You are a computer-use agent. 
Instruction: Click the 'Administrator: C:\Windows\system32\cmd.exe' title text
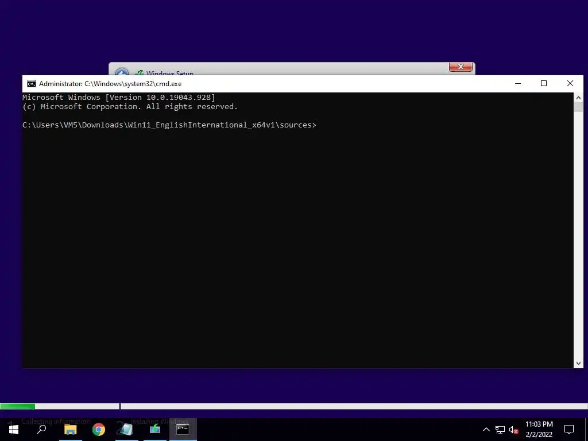[110, 84]
